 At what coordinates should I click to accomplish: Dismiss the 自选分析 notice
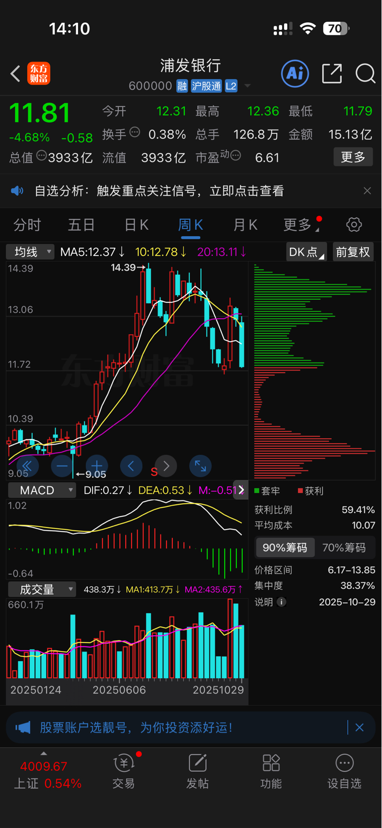click(367, 191)
